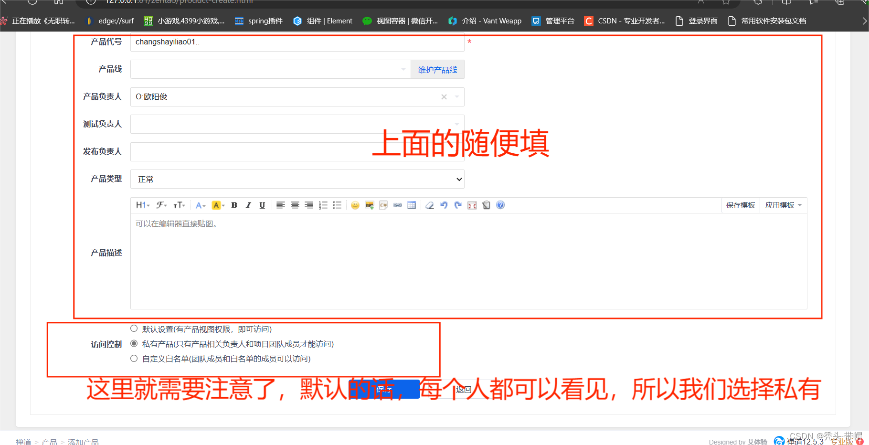869x445 pixels.
Task: Open the product type select box
Action: 297,179
